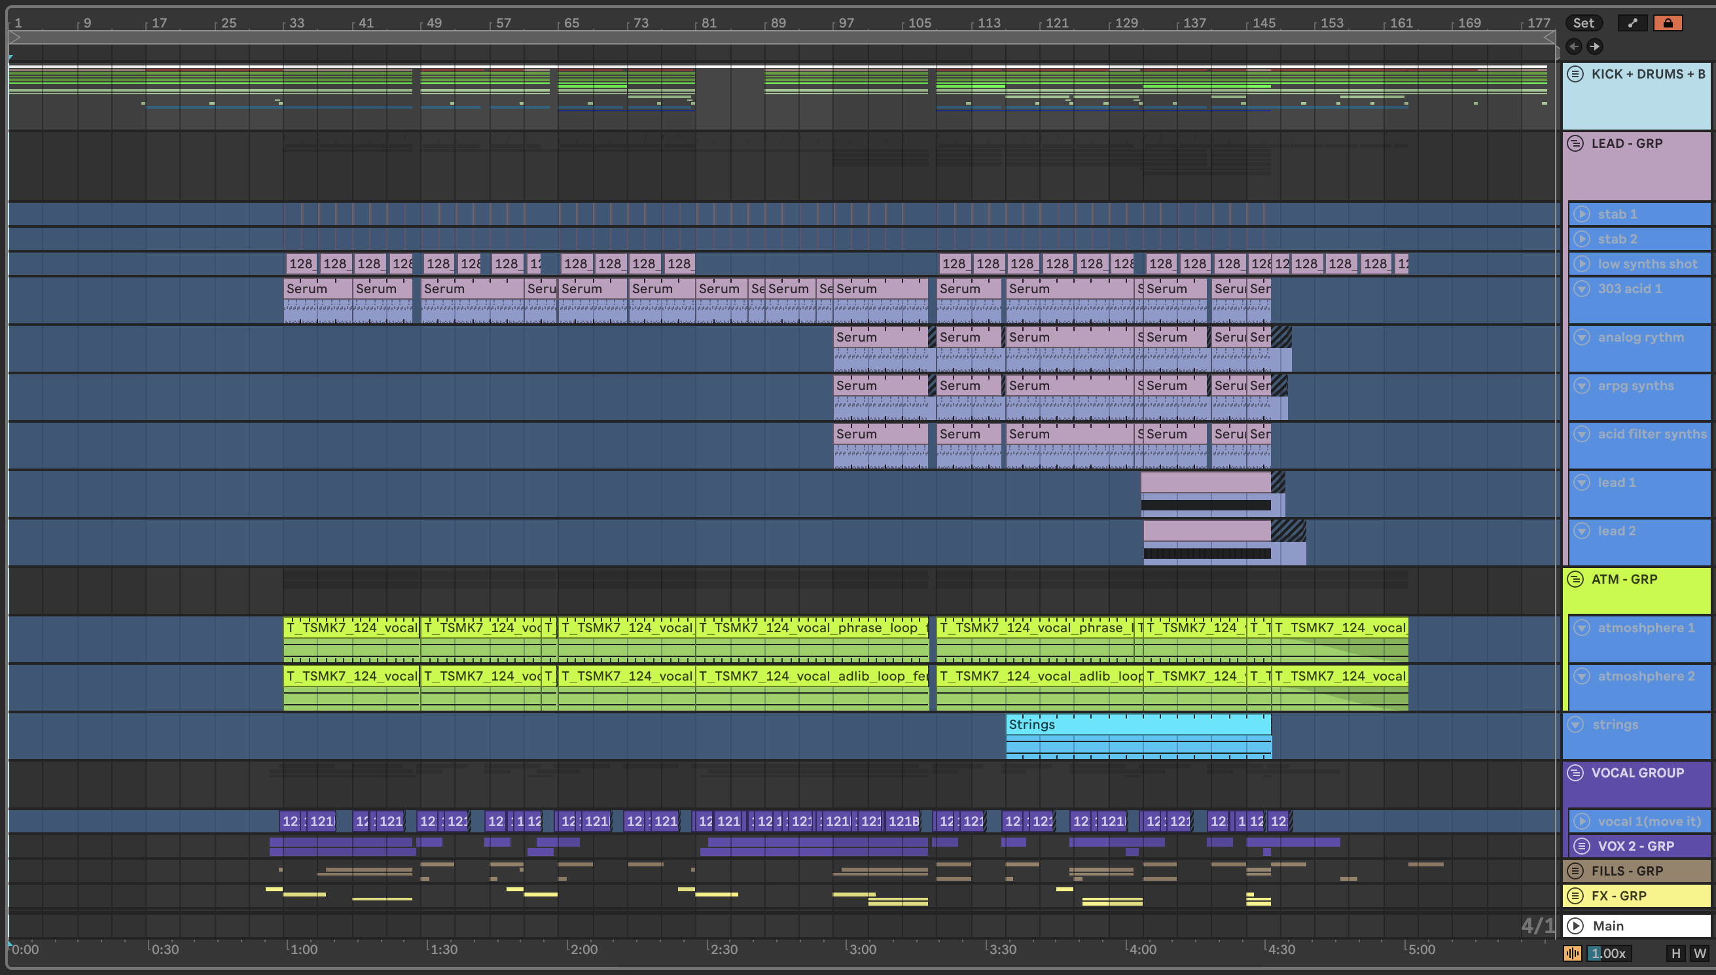Toggle the waveform view button
1716x975 pixels.
tap(1573, 953)
